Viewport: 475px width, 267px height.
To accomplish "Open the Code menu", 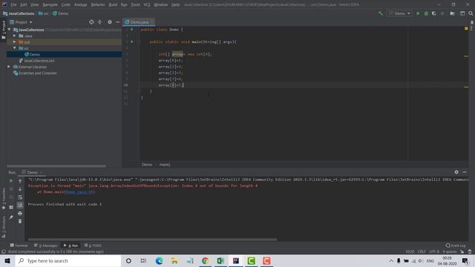I will point(66,4).
